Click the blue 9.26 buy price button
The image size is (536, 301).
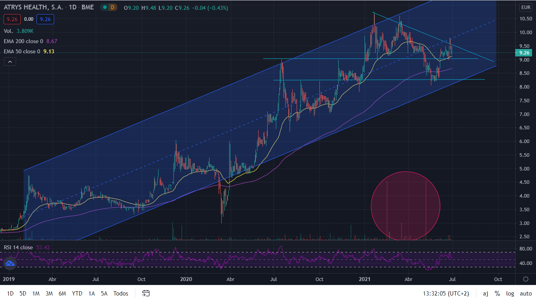click(45, 19)
